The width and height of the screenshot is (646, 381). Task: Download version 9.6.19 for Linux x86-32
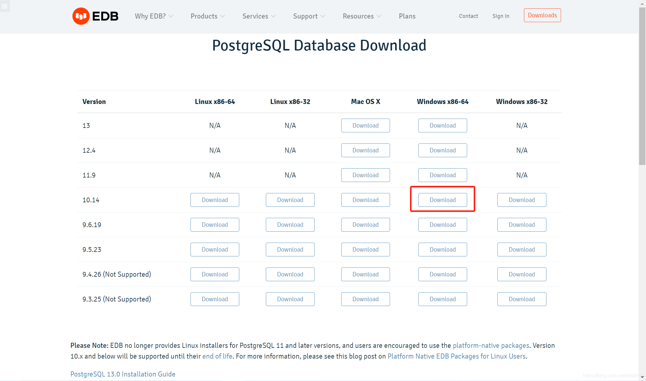[290, 225]
